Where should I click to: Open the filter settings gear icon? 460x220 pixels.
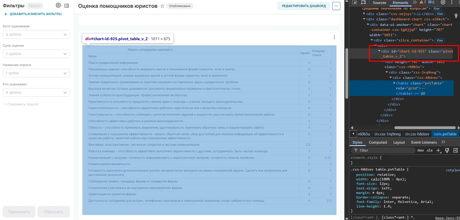click(x=58, y=6)
